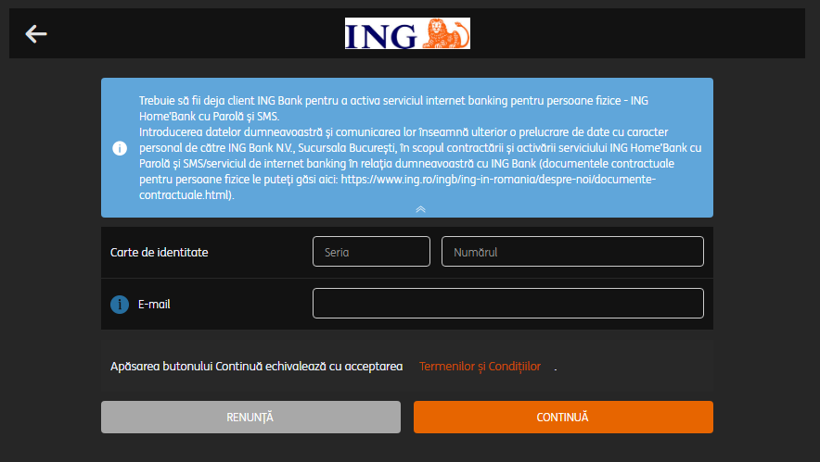The height and width of the screenshot is (462, 820).
Task: Click the RENUNȚĂ button
Action: [x=250, y=418]
